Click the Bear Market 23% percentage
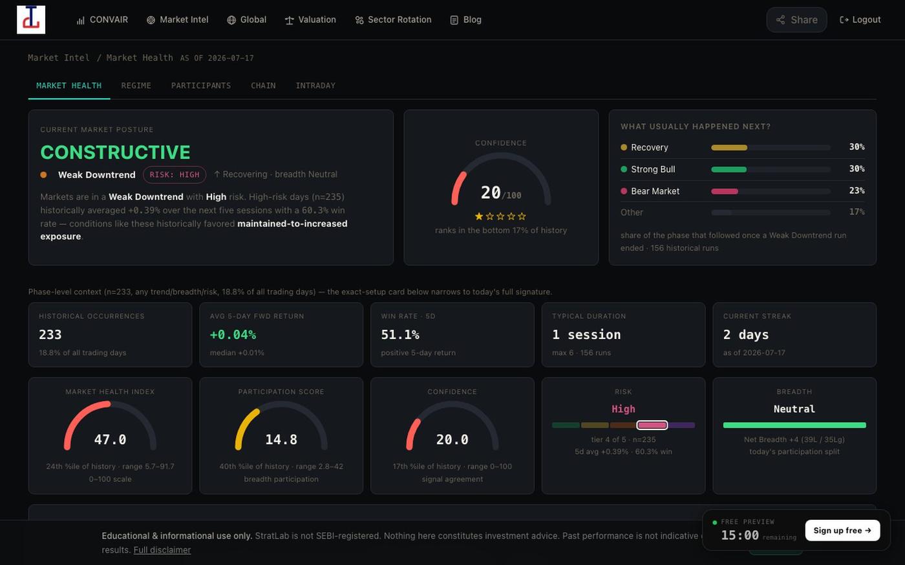 [857, 190]
